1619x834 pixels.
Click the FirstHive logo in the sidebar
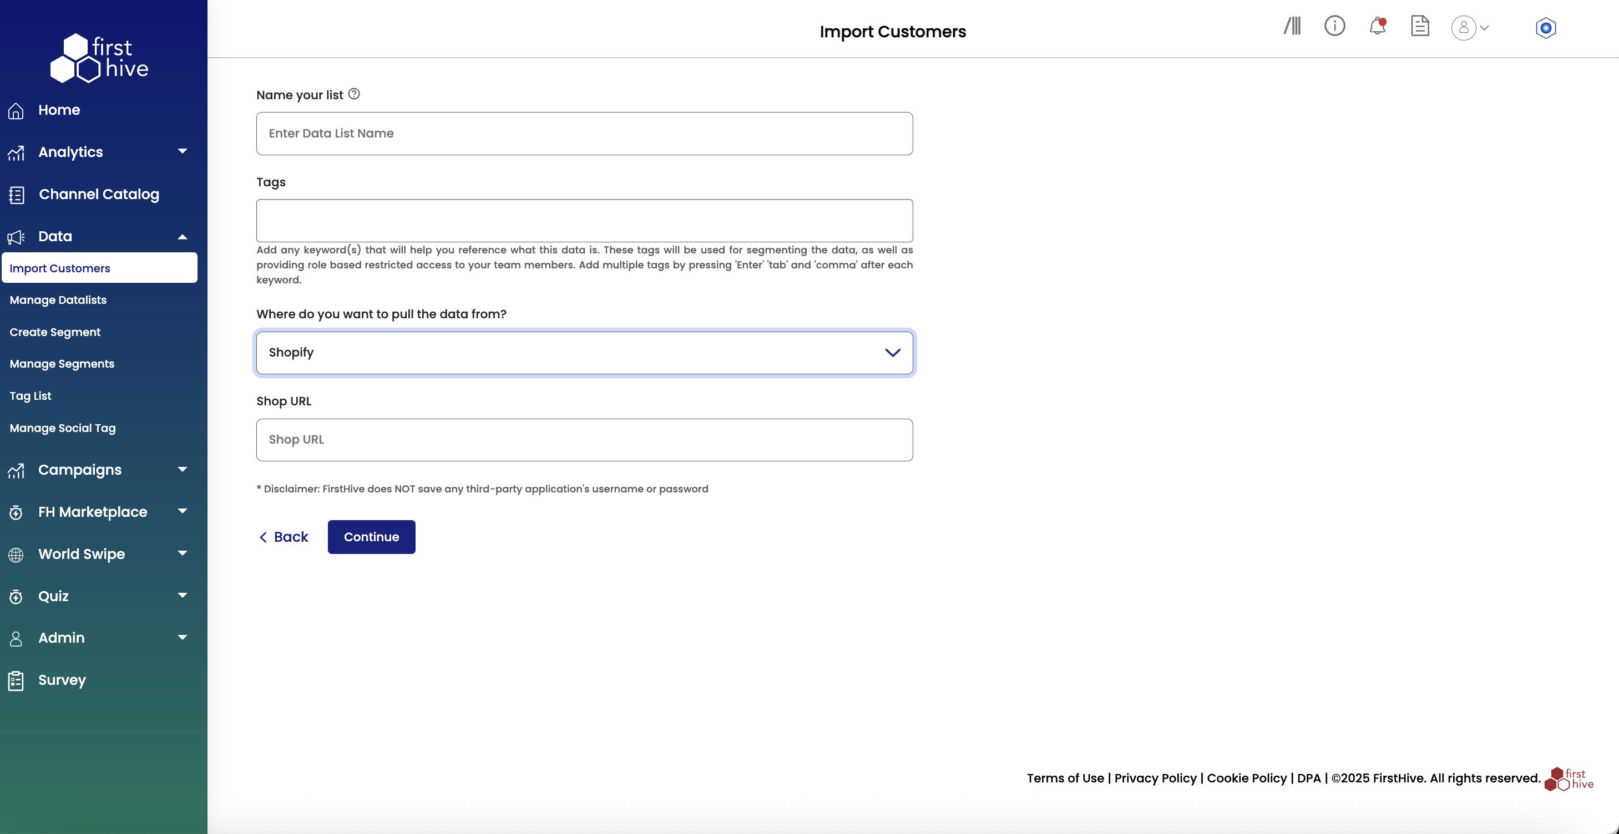click(99, 58)
